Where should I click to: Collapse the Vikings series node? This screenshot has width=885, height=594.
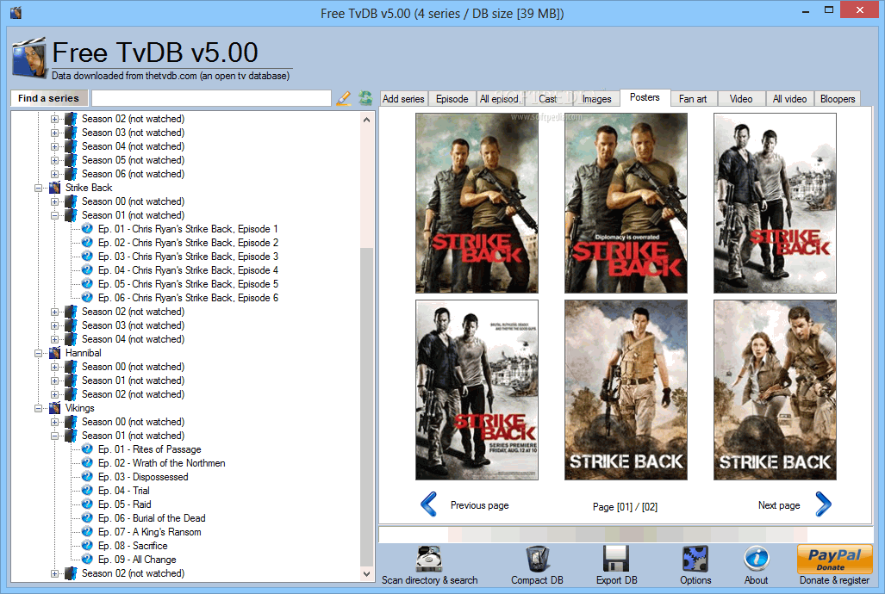pyautogui.click(x=39, y=408)
